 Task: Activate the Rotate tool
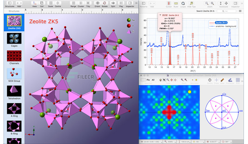click(104, 3)
